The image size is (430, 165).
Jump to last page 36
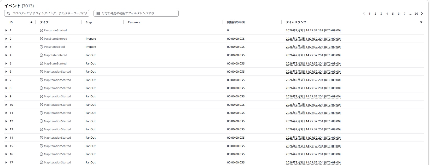(x=416, y=14)
